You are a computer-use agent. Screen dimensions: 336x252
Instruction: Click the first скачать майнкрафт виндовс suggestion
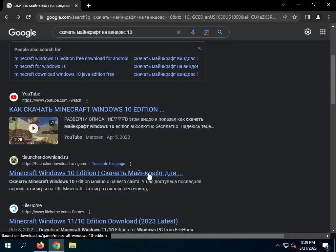pos(166,58)
